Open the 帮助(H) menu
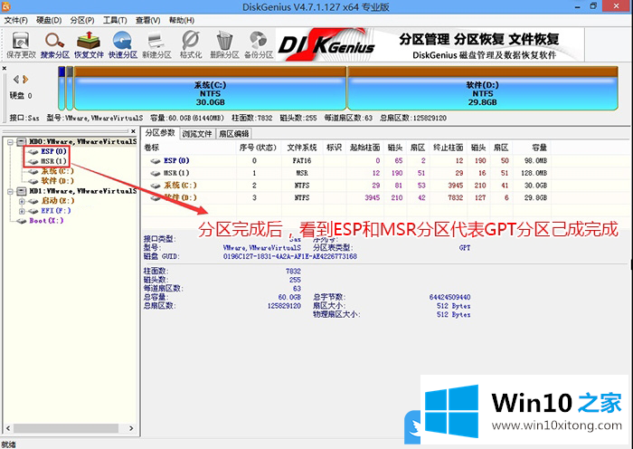 click(182, 20)
